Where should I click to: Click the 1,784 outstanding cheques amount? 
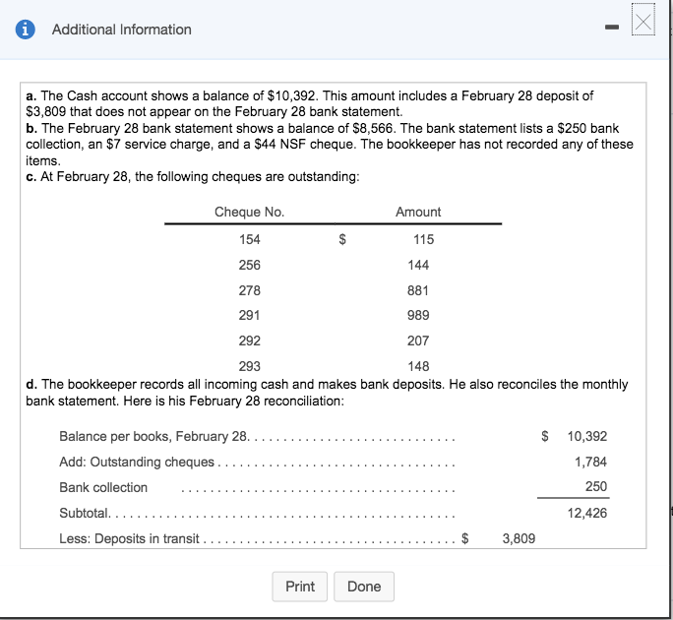(x=590, y=462)
